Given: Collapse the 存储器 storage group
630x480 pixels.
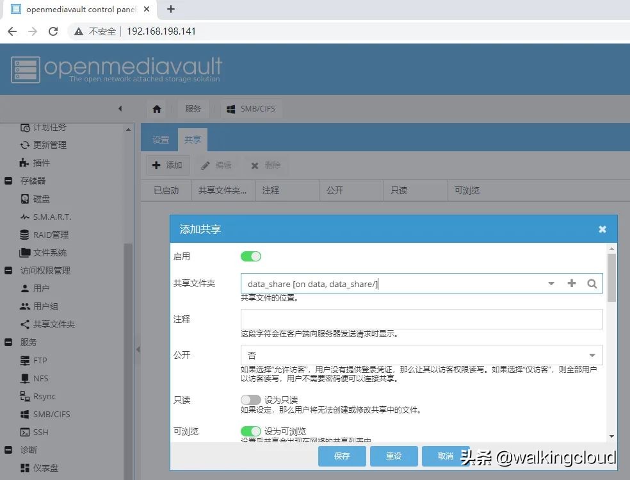Looking at the screenshot, I should click(x=8, y=181).
